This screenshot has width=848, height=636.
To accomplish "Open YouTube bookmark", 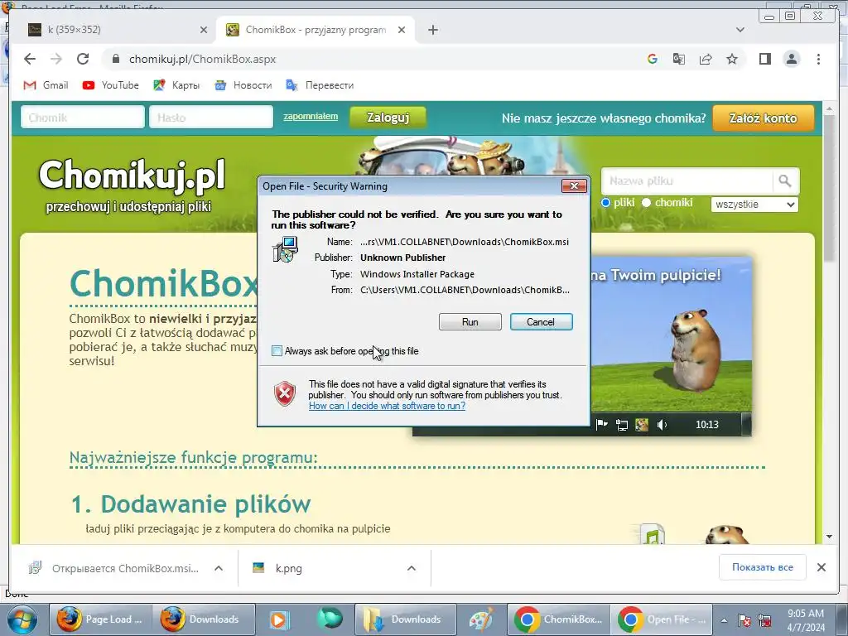I will (x=111, y=85).
